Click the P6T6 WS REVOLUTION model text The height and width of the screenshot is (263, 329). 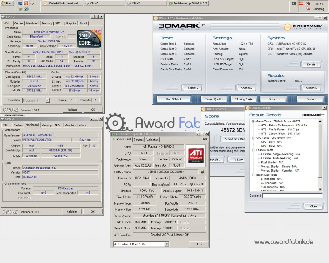tap(38, 140)
